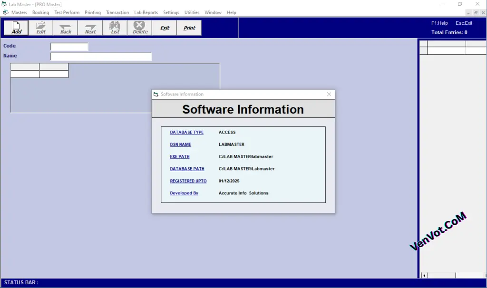Click the Software Information dialog title icon
The width and height of the screenshot is (487, 288).
[156, 94]
